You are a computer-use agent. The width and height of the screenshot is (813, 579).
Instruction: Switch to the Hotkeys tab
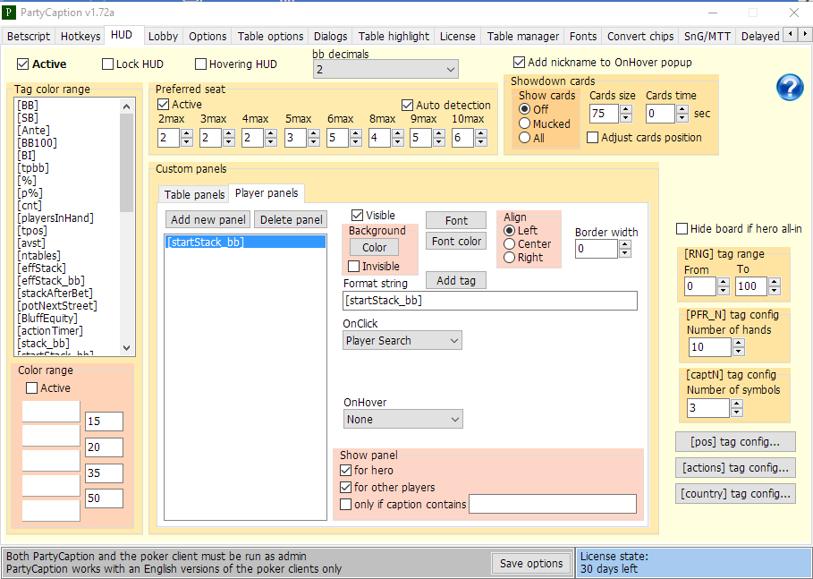click(80, 37)
